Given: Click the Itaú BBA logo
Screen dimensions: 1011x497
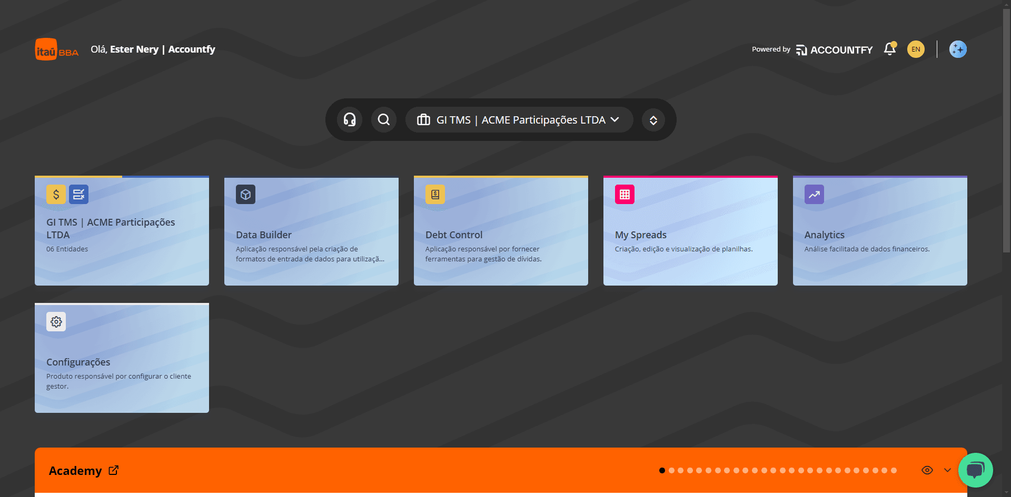Looking at the screenshot, I should [x=57, y=49].
